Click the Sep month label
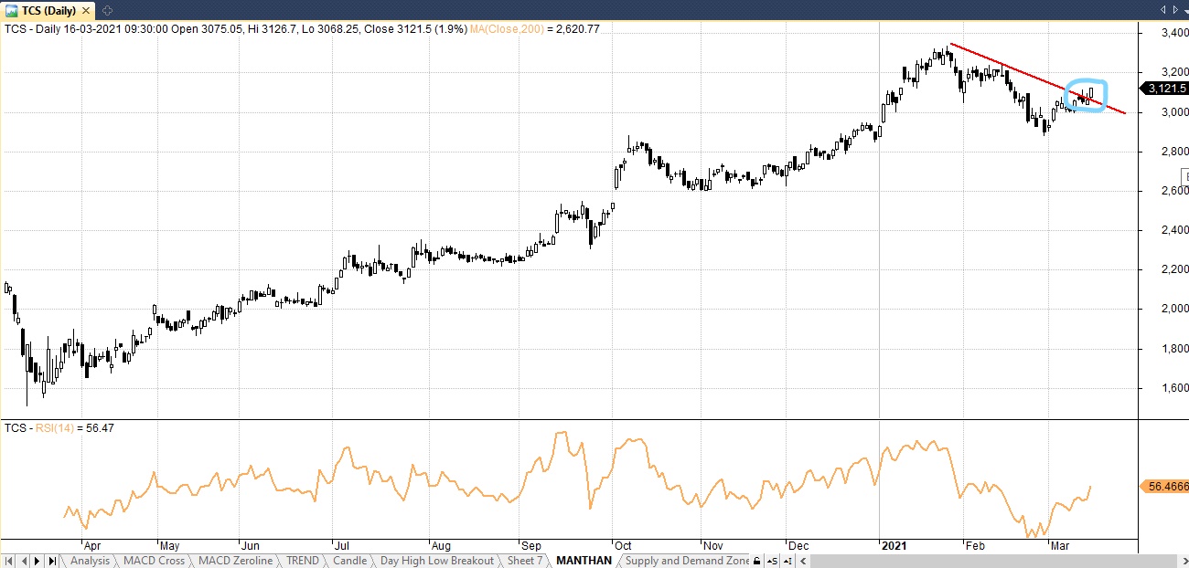Viewport: 1189px width, 568px height. pos(530,544)
